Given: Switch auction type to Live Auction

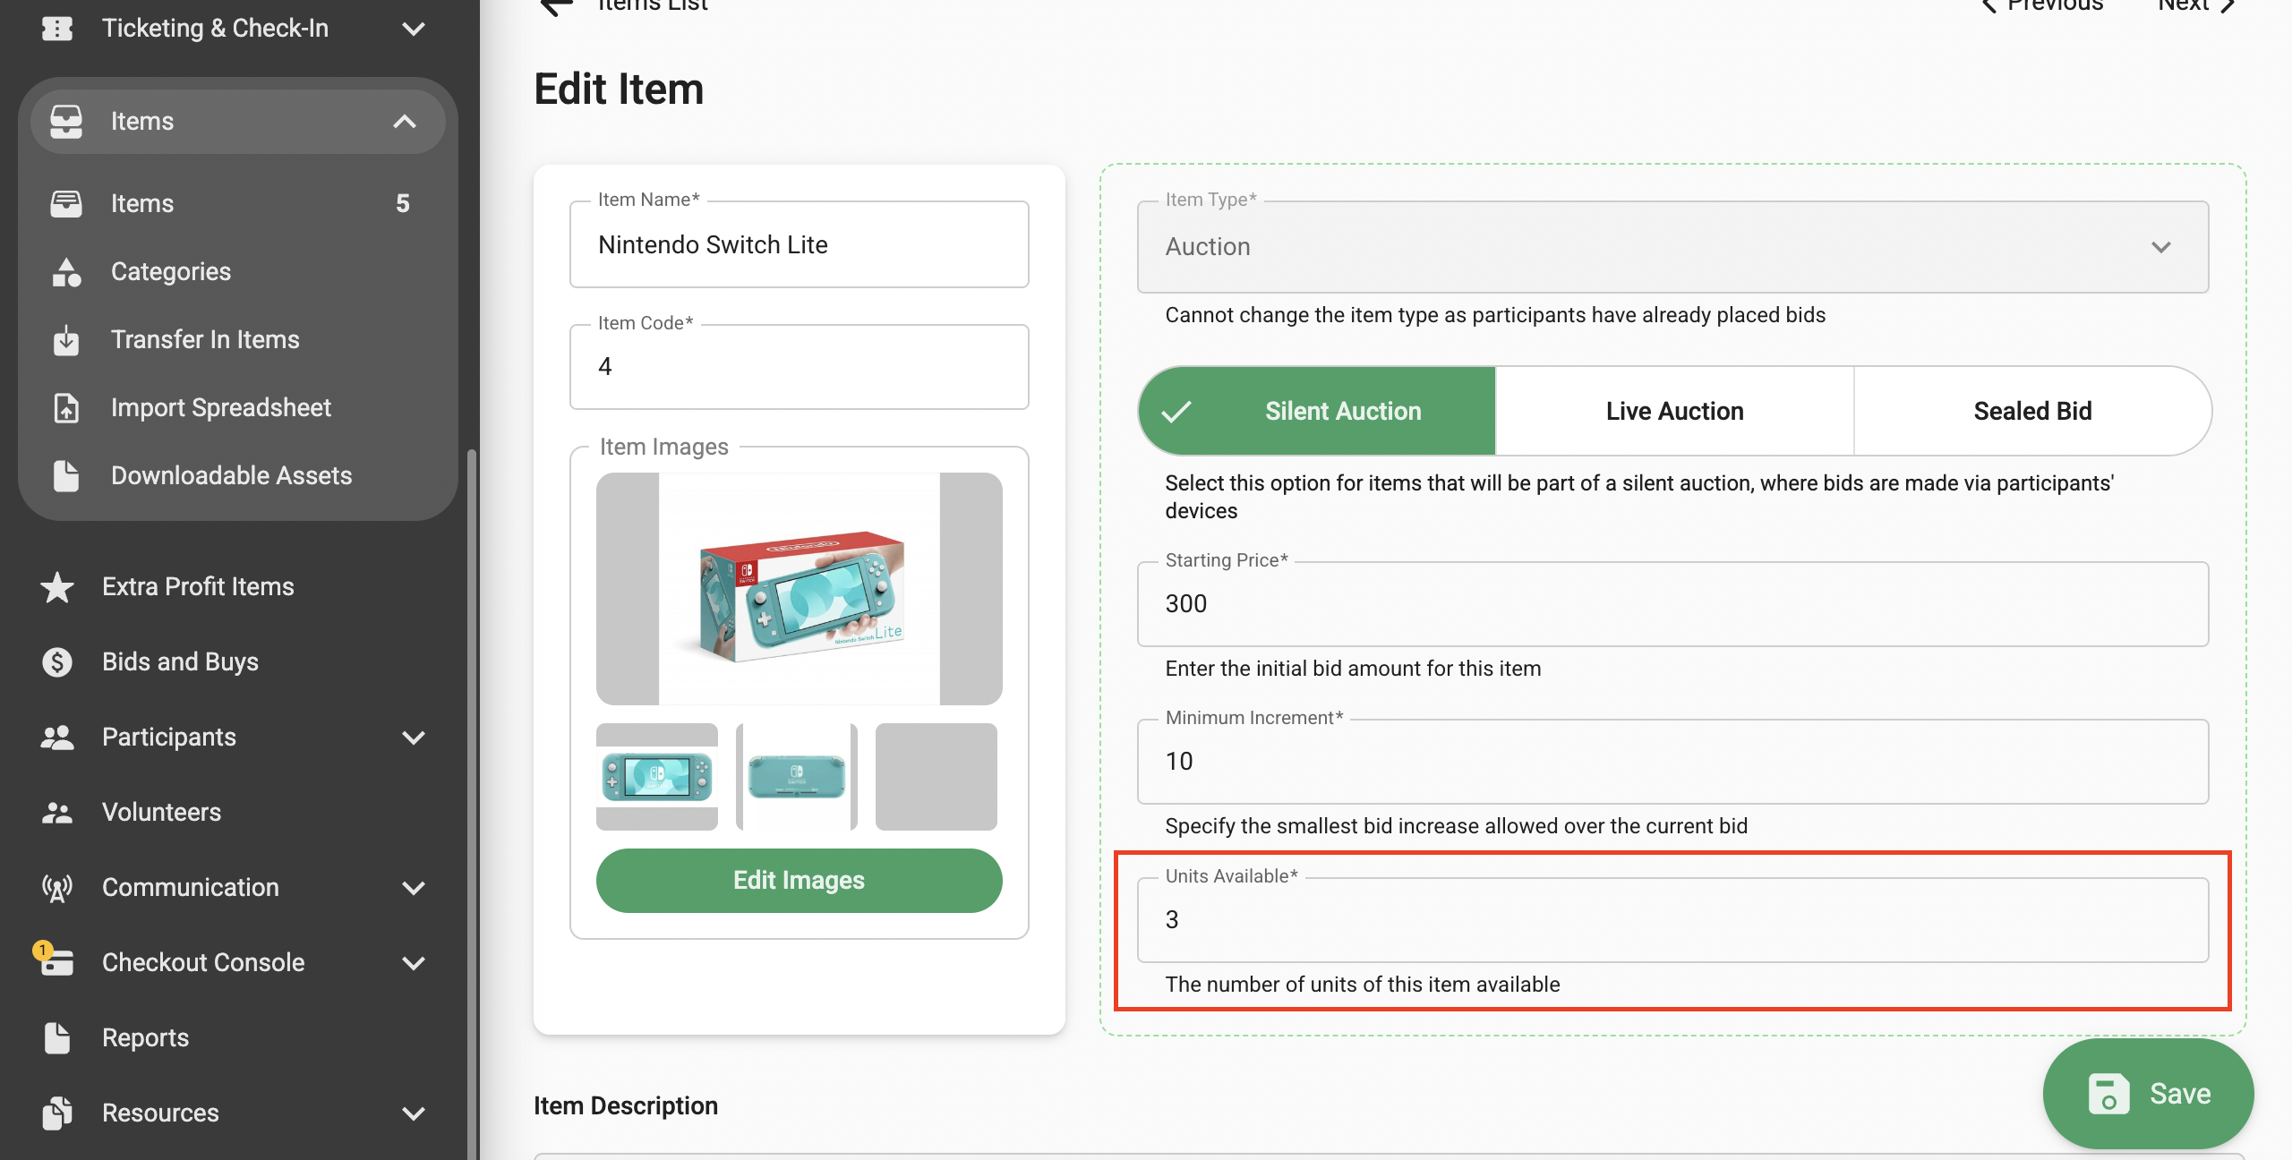Looking at the screenshot, I should 1673,411.
